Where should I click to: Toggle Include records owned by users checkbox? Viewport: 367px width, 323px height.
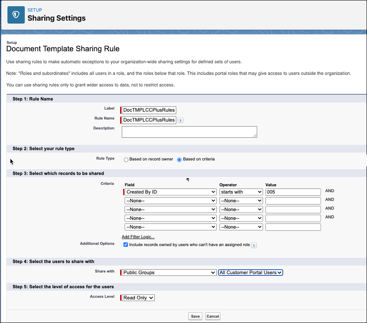coord(125,245)
